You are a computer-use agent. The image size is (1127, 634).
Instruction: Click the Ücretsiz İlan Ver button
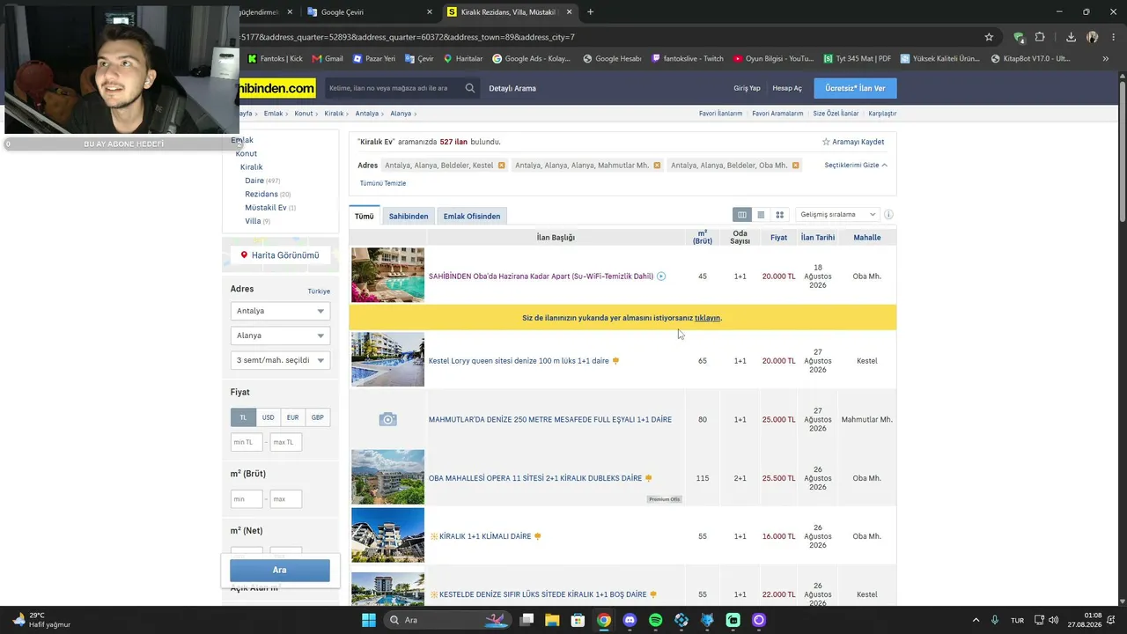(855, 88)
